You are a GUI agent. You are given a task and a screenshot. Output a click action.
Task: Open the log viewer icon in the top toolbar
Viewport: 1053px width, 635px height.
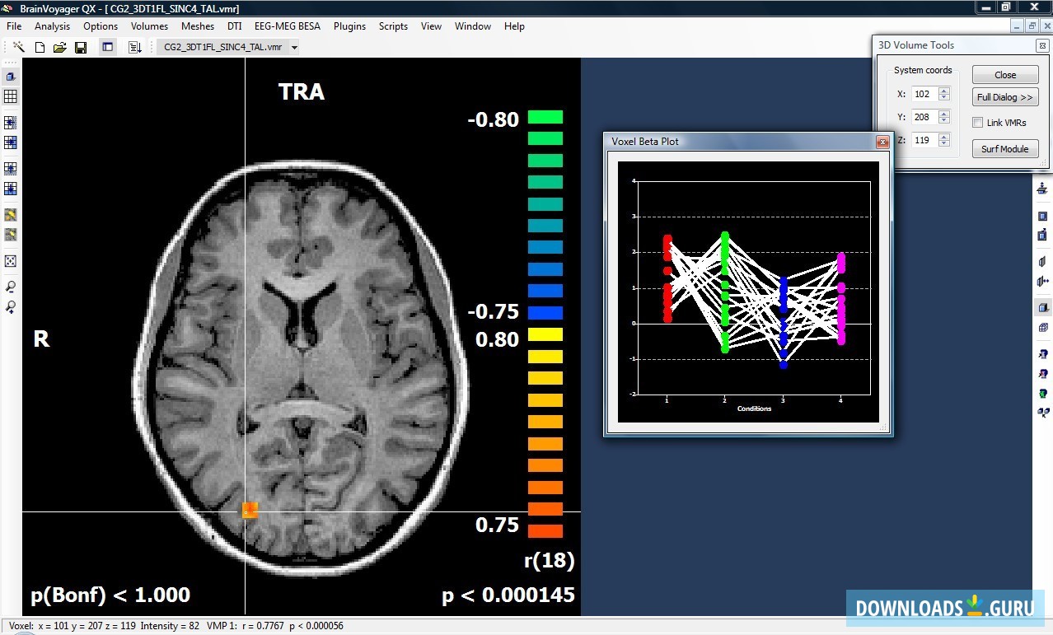pos(135,47)
